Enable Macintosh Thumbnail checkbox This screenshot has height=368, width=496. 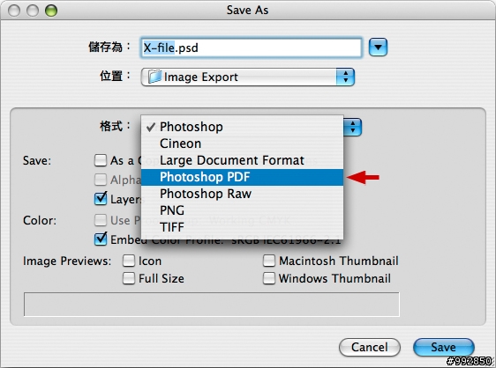tap(269, 261)
